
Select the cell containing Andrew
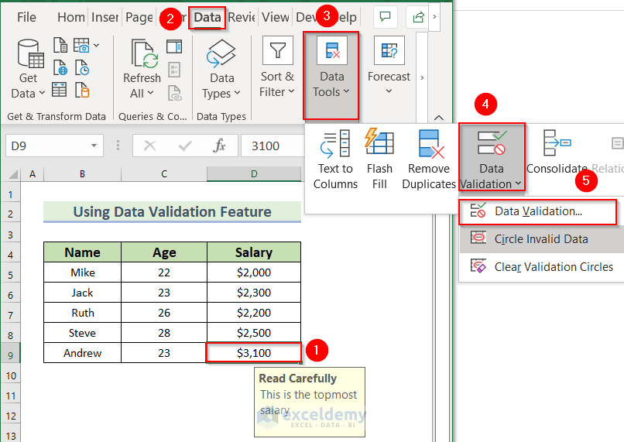point(82,353)
